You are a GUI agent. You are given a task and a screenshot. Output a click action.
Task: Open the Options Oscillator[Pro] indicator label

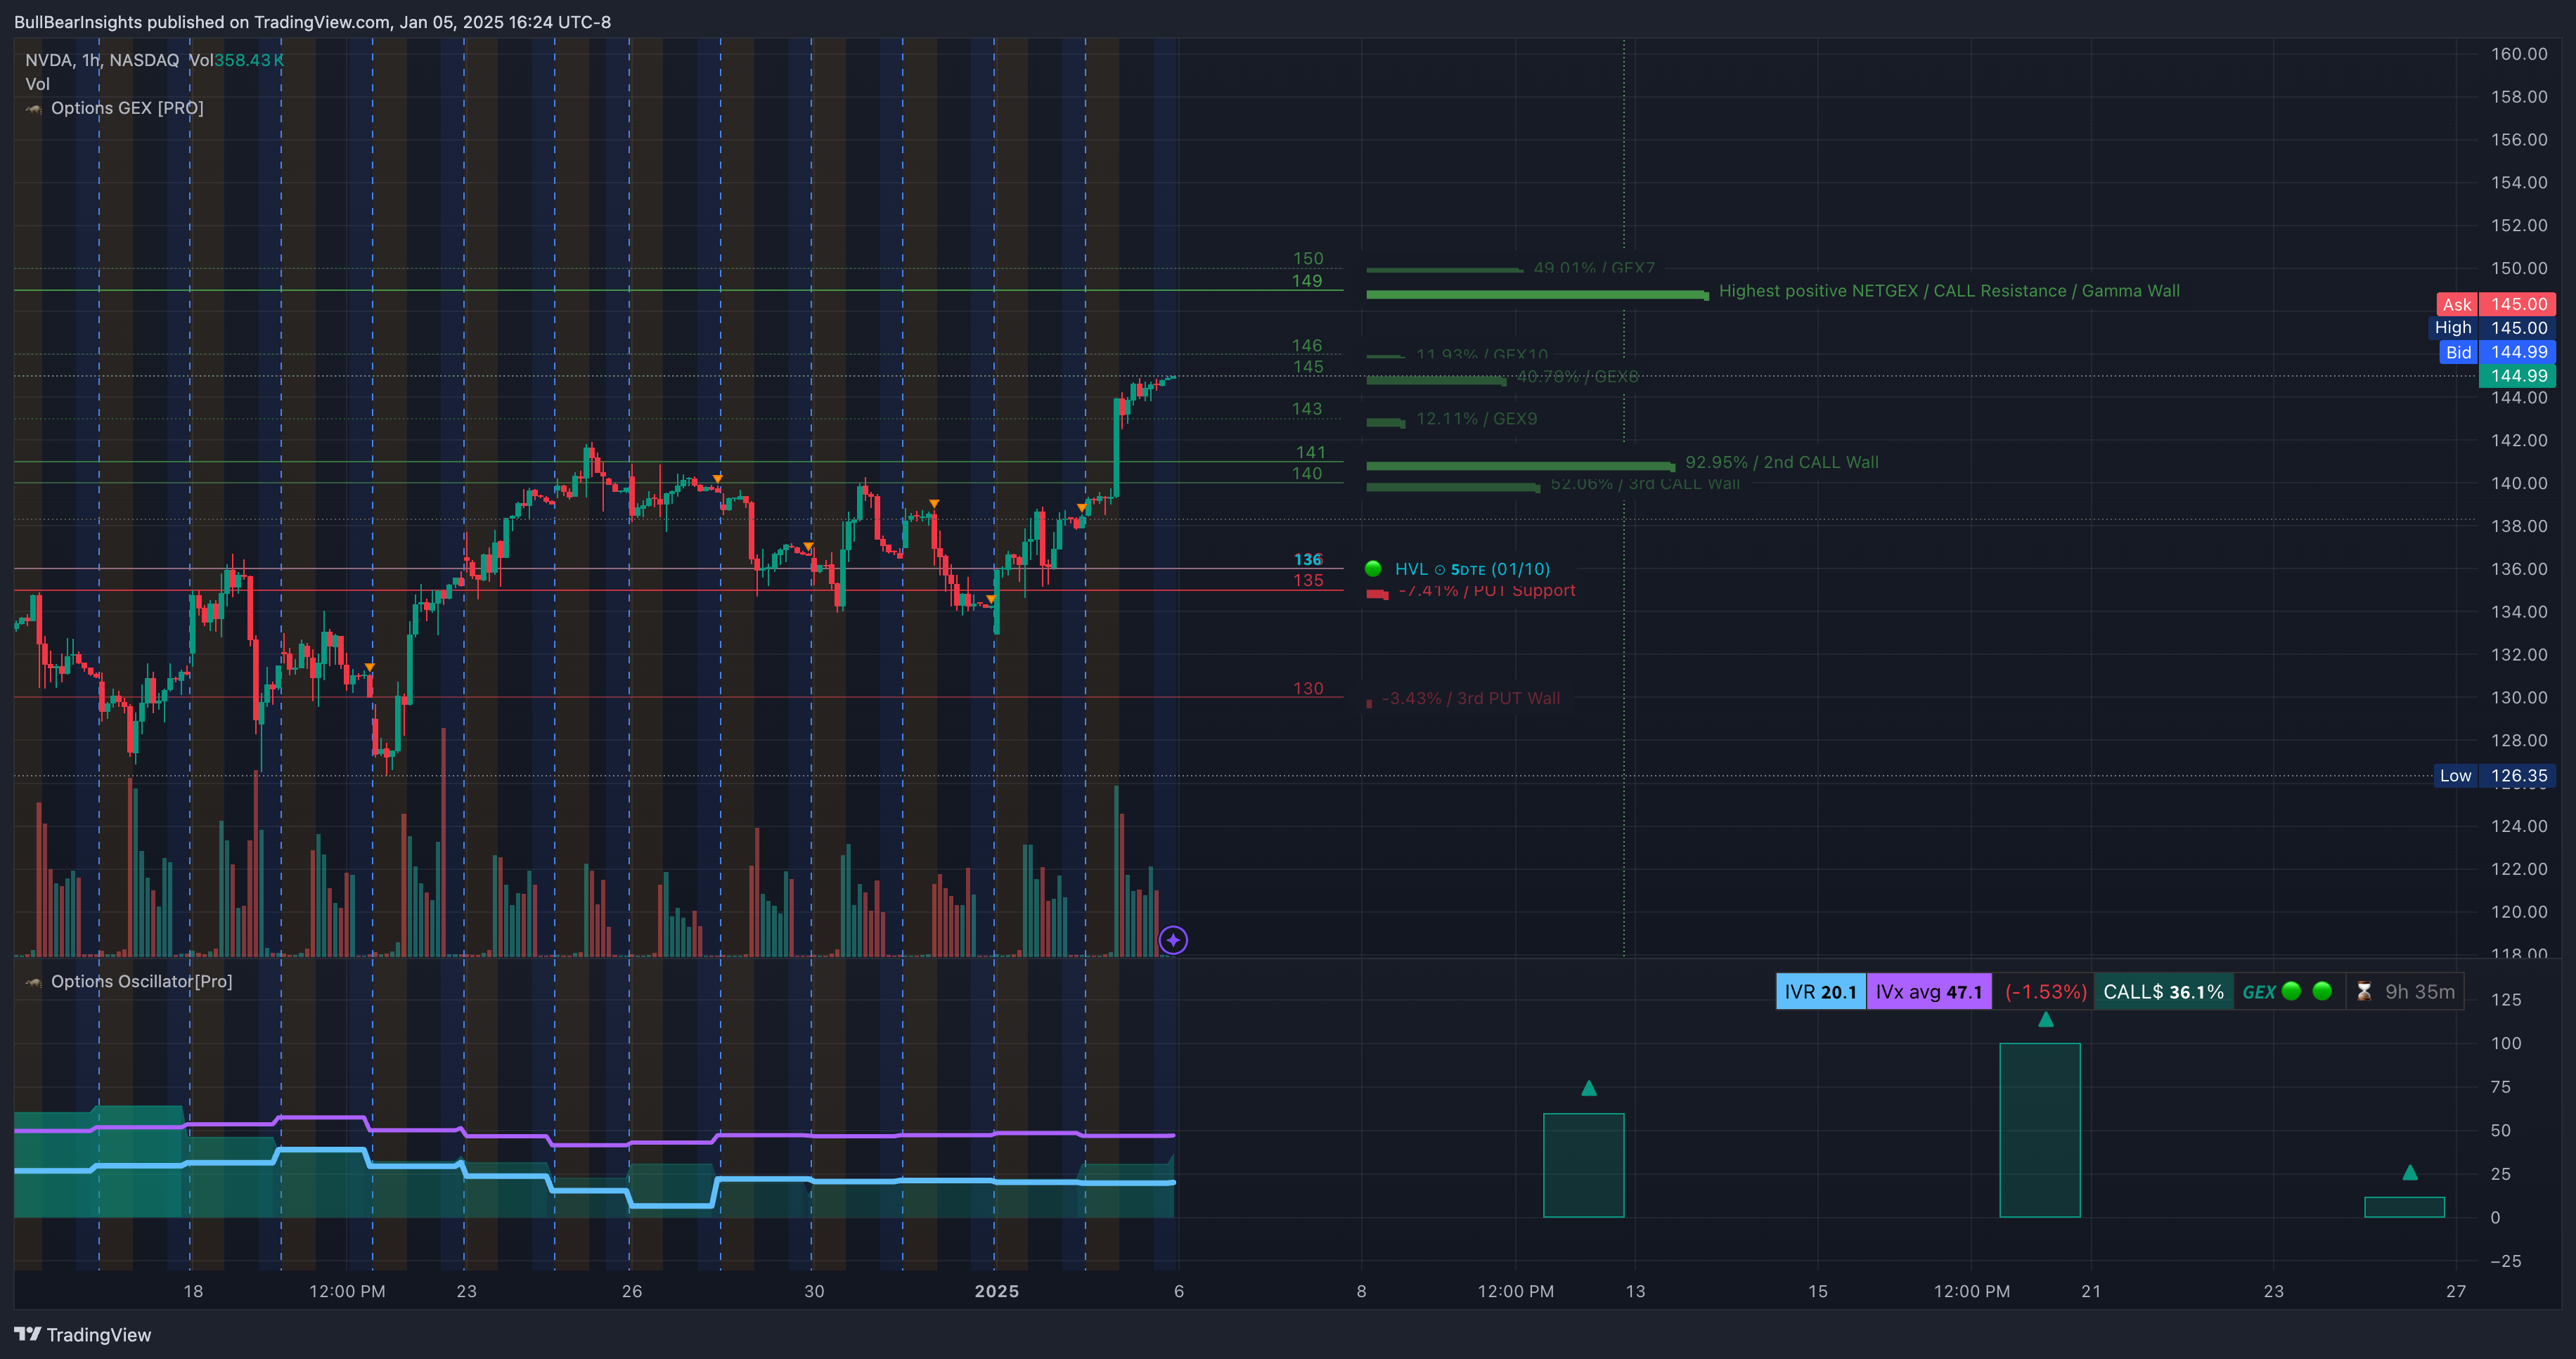pos(141,981)
